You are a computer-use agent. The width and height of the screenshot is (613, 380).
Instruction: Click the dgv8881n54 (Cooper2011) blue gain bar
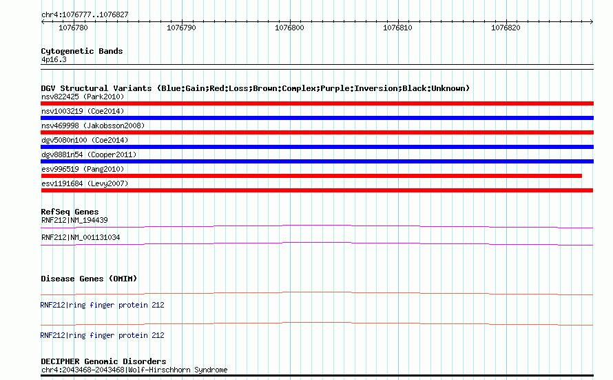click(317, 161)
